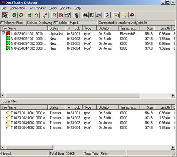Sort local files by Job column header

(x=74, y=107)
